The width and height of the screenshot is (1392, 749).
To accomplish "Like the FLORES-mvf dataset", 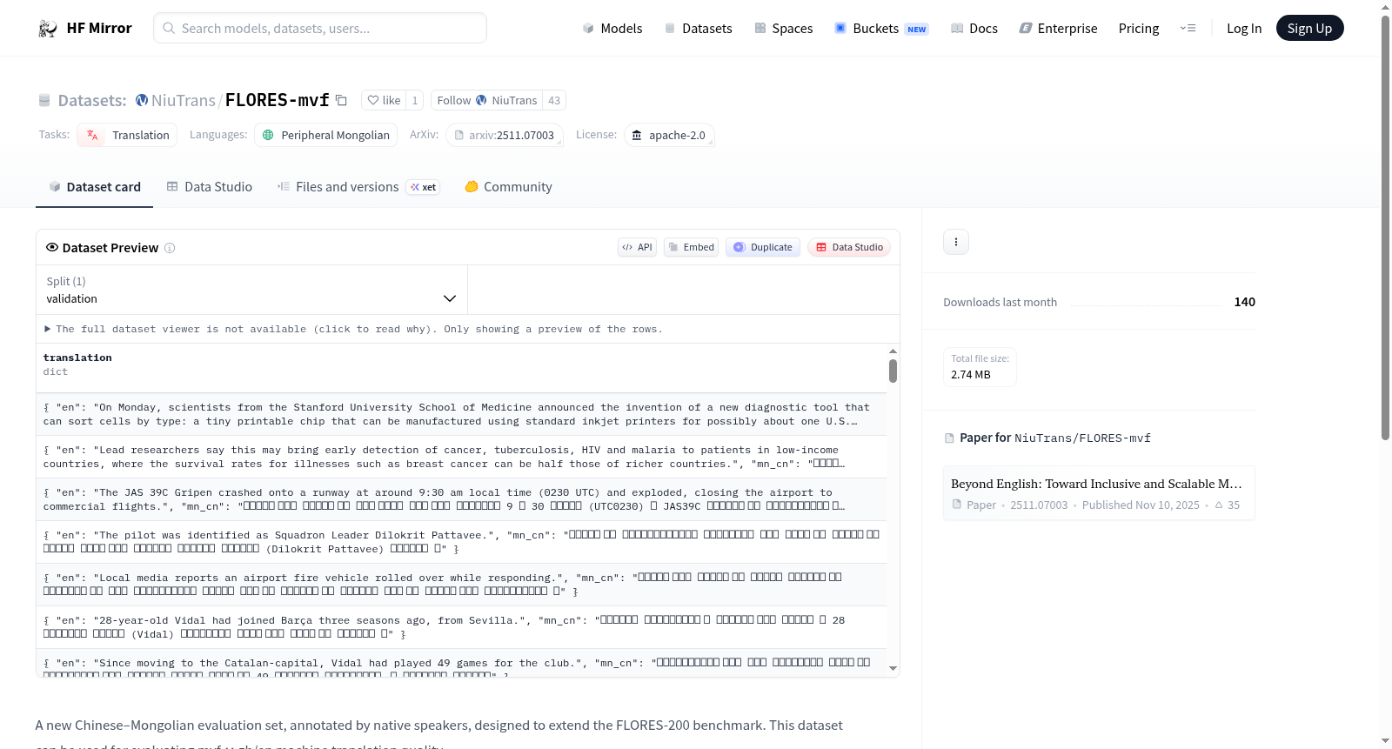I will point(384,101).
